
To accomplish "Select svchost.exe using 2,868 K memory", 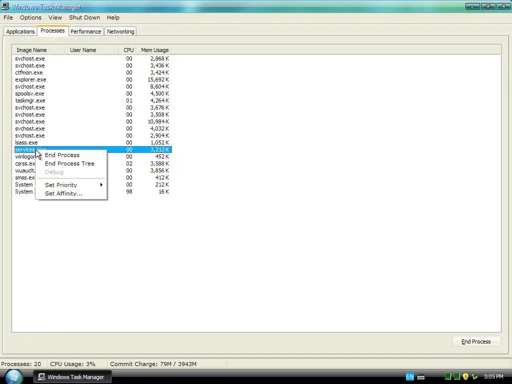I will [x=92, y=58].
